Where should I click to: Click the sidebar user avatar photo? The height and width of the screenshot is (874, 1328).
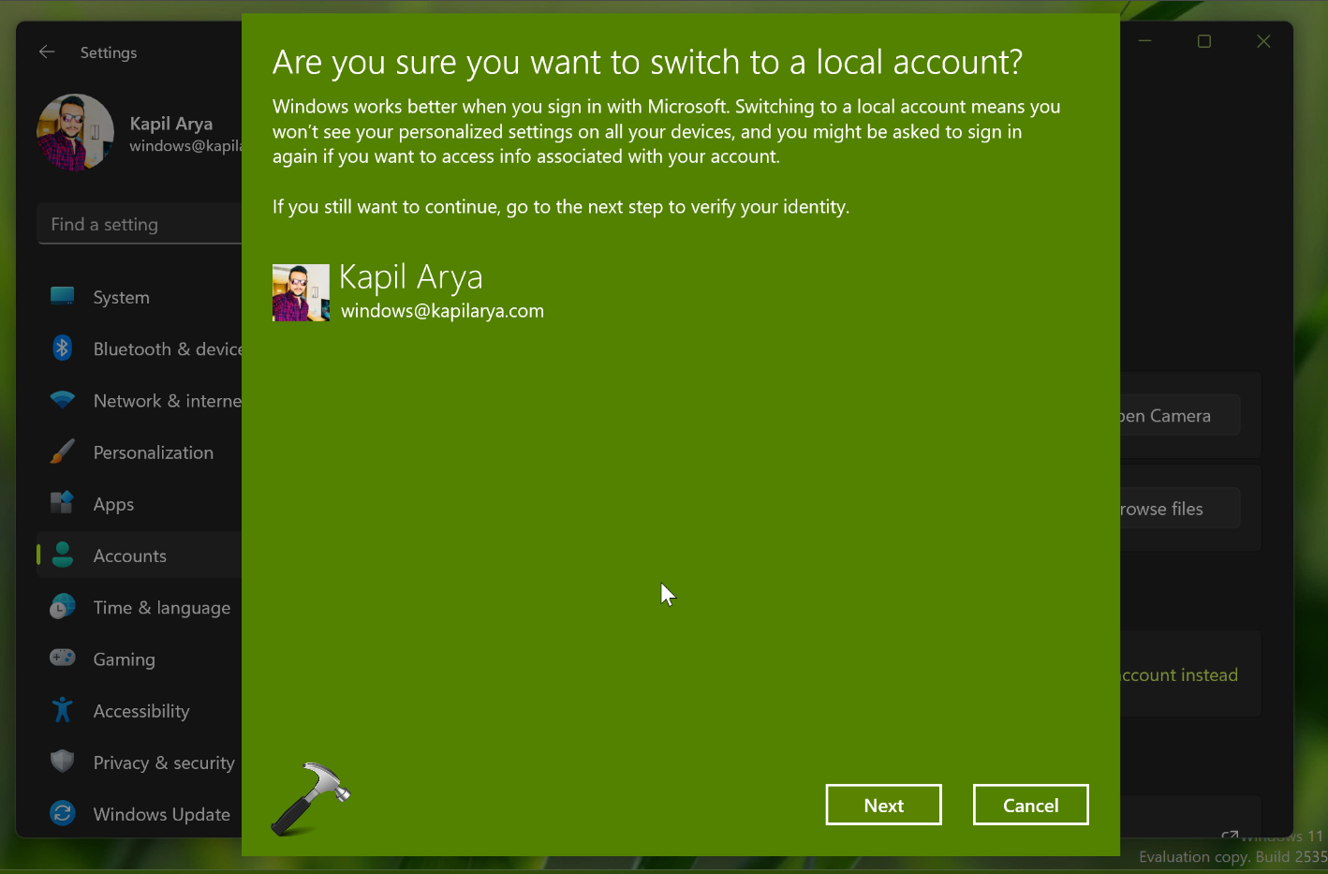click(x=75, y=132)
